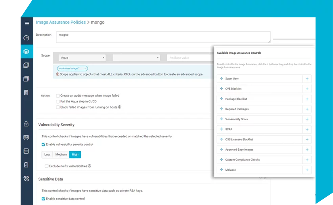Toggle Enable sensitive data control checkbox
This screenshot has width=333, height=205.
click(43, 199)
